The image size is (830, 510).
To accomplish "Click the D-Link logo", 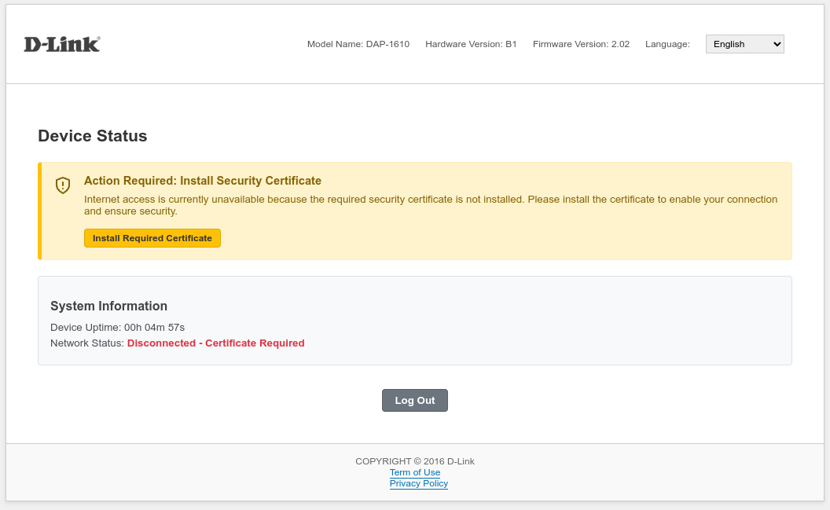I will tap(62, 44).
